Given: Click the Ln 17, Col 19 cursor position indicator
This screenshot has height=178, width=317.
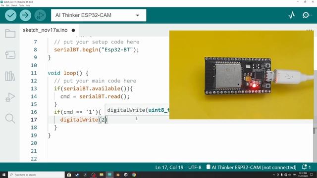Looking at the screenshot, I should click(x=169, y=167).
